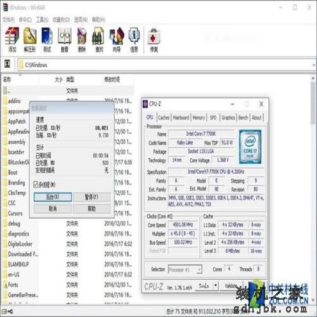Click the View file toolbar icon
The height and width of the screenshot is (317, 317).
tap(65, 40)
